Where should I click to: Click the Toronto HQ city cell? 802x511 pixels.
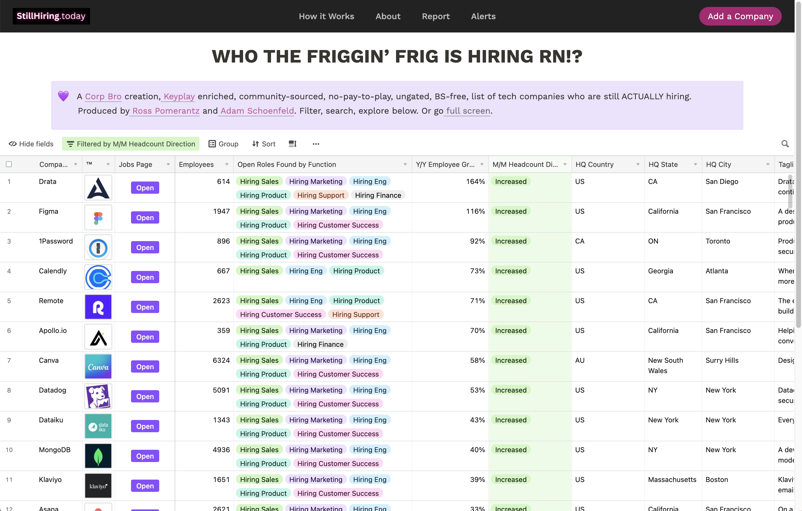click(718, 241)
